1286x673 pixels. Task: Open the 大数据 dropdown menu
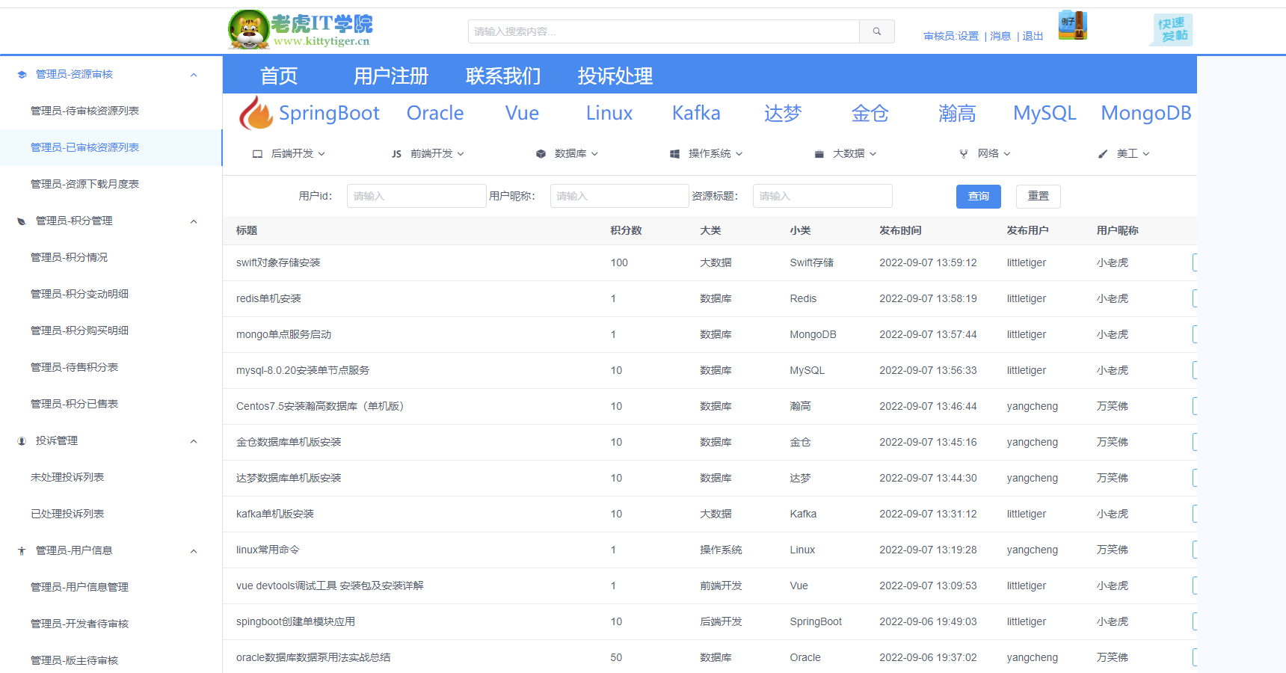click(846, 153)
